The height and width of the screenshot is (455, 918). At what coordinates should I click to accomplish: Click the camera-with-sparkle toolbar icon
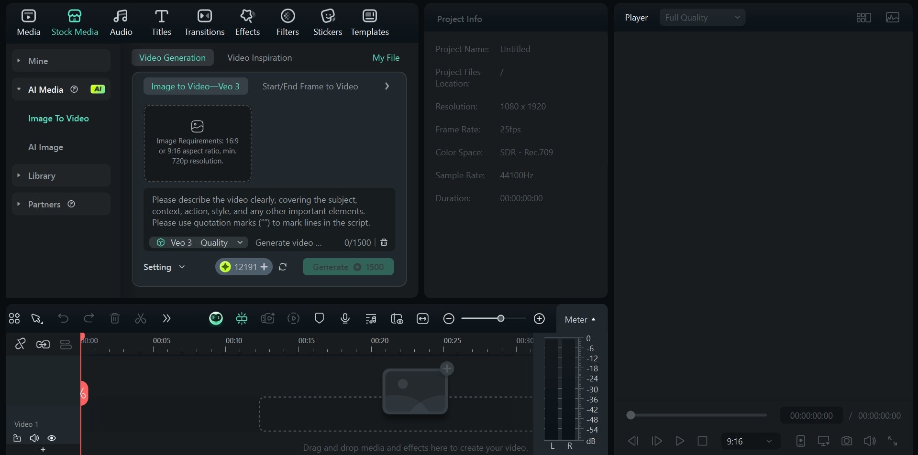click(x=268, y=319)
